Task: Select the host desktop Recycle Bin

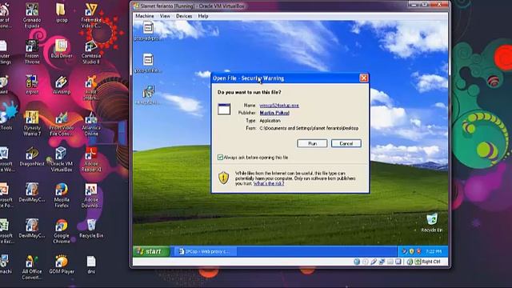Action: [x=91, y=229]
